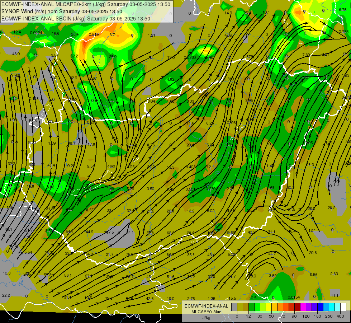Click legend scale label 70
Screen dimensions: 351x323
283,316
